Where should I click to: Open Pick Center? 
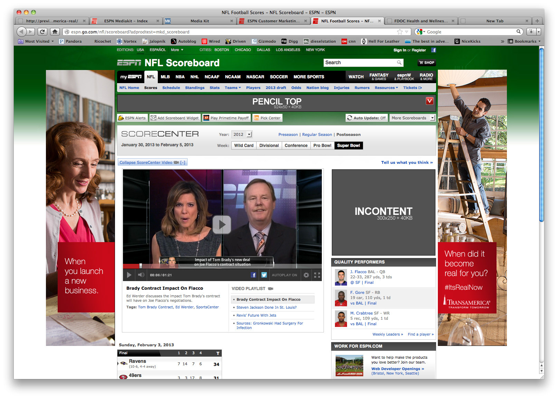pyautogui.click(x=267, y=118)
